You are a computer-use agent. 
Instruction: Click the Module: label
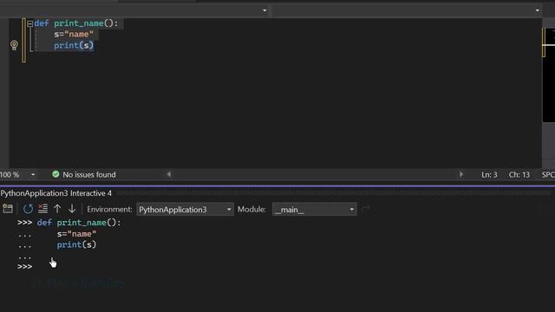click(251, 209)
